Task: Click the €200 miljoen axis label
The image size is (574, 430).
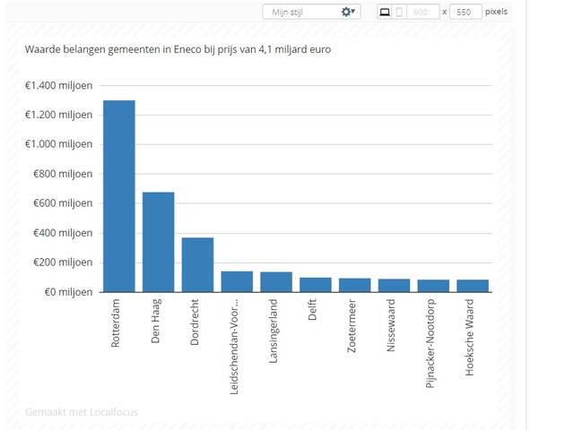Action: pyautogui.click(x=63, y=262)
